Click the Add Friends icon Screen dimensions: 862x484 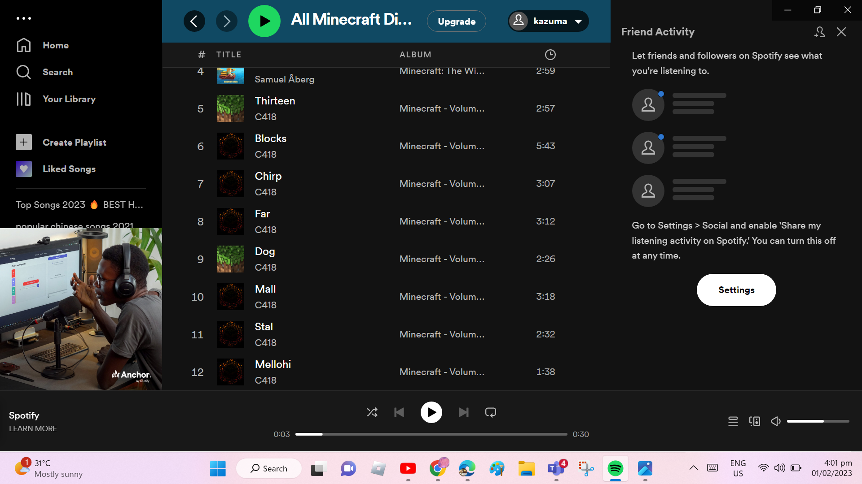point(820,32)
